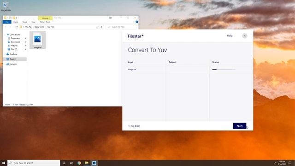Open the Customize Quick Access Toolbar dropdown
Viewport: 295px width, 166px height.
coord(17,18)
